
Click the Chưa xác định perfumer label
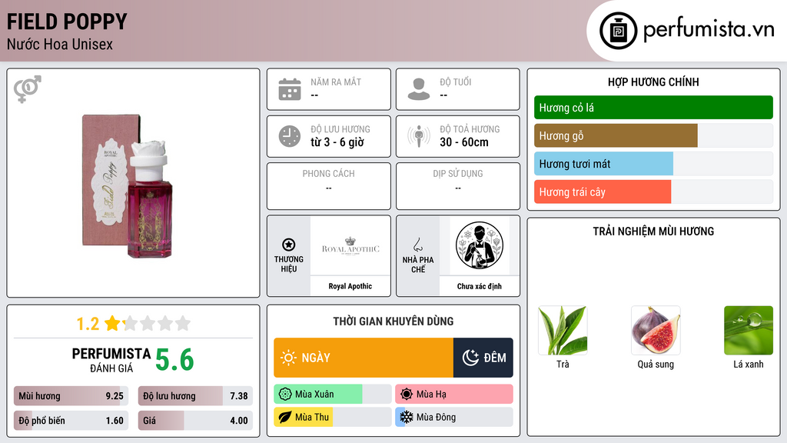coord(480,286)
